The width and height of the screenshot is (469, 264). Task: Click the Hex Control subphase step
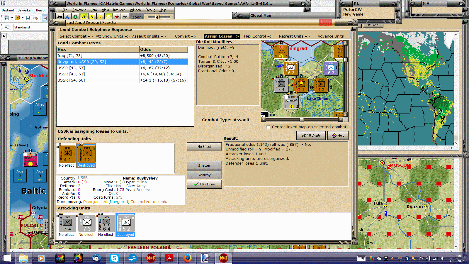coord(258,36)
